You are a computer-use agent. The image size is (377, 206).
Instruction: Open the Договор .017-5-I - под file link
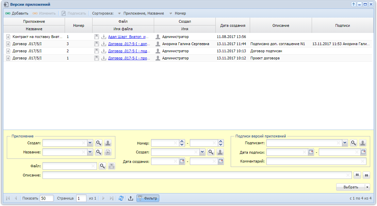tap(129, 51)
